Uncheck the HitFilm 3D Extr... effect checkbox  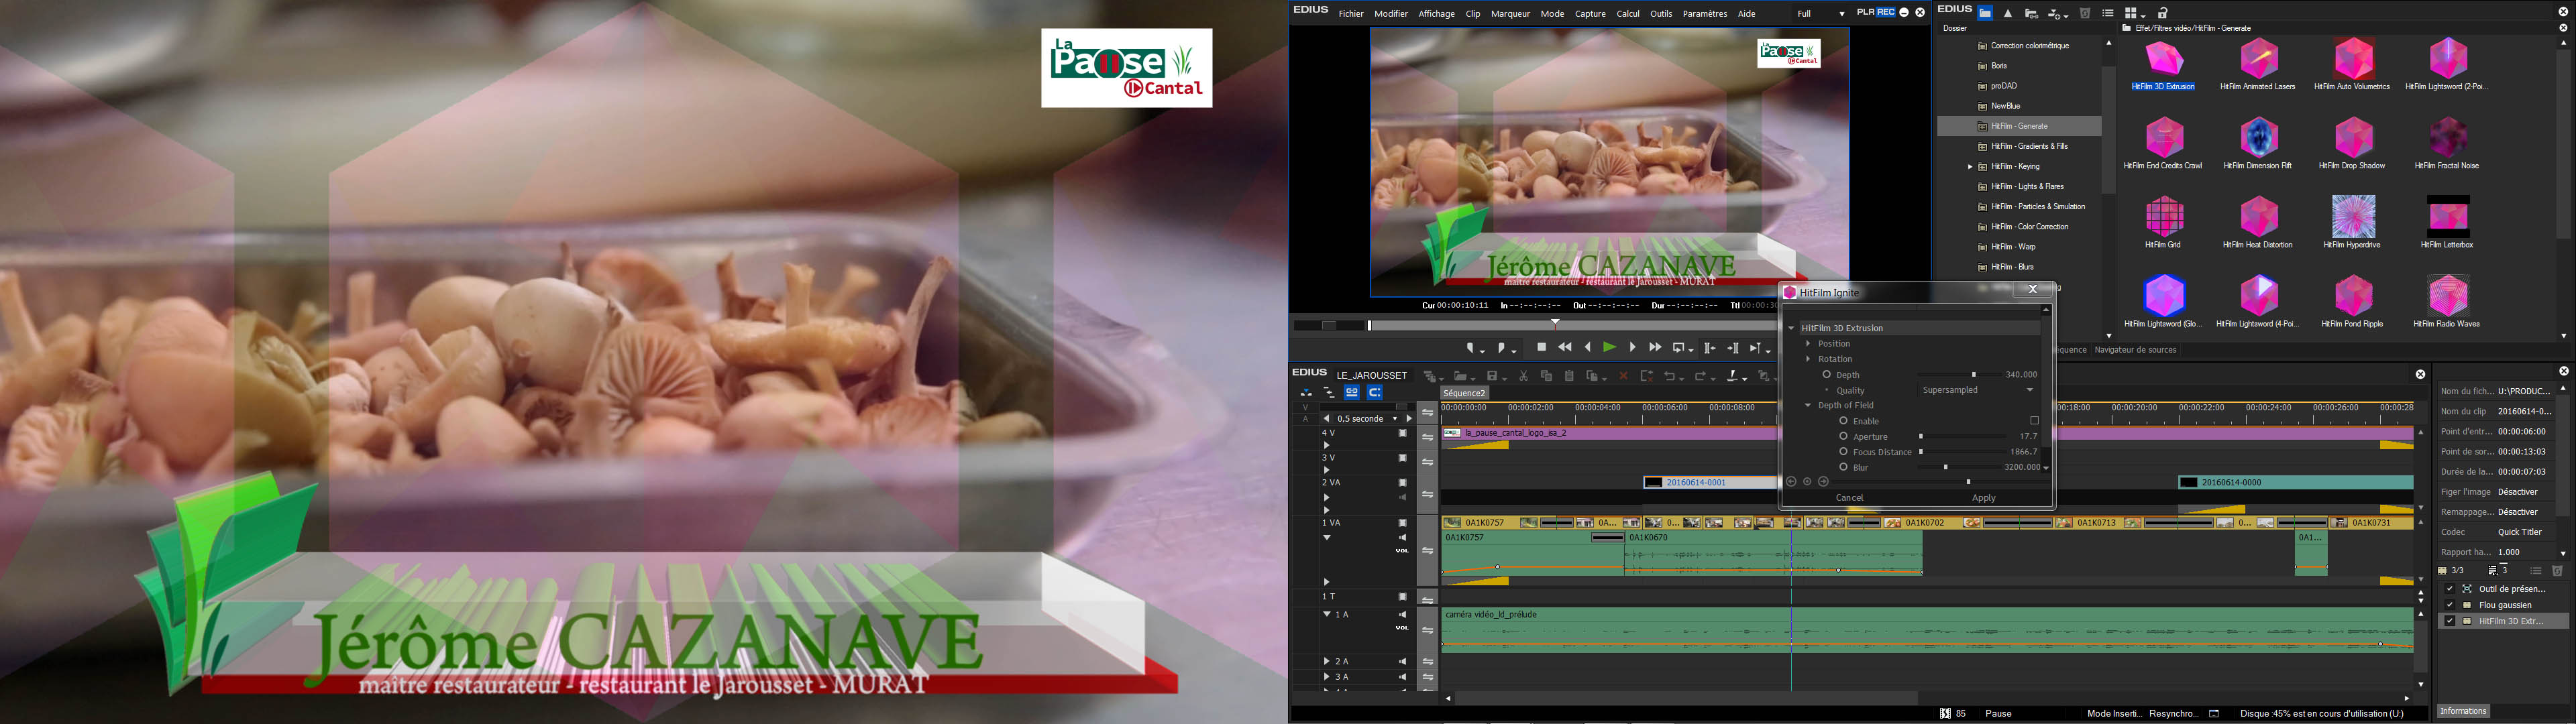point(2450,621)
